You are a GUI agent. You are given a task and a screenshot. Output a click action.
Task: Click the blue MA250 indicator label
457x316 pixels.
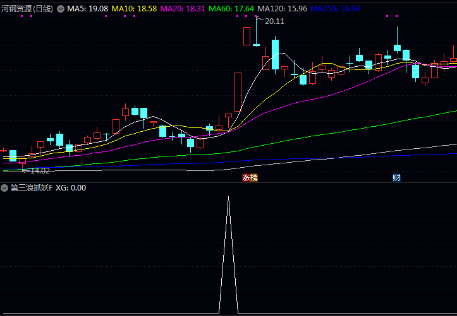[x=335, y=9]
